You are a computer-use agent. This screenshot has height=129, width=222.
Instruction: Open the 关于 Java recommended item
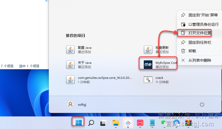click(x=79, y=65)
